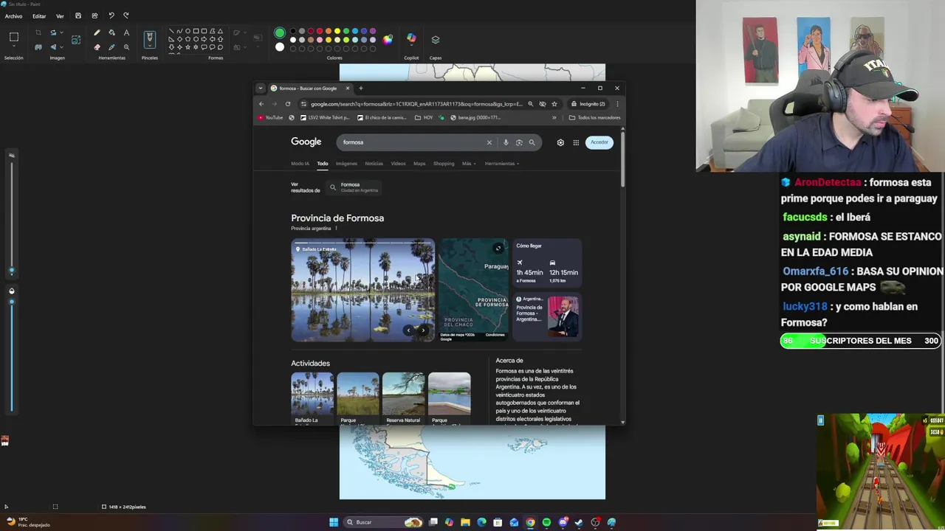Viewport: 945px width, 531px height.
Task: Select the Color picker eyedropper tool
Action: coord(111,47)
